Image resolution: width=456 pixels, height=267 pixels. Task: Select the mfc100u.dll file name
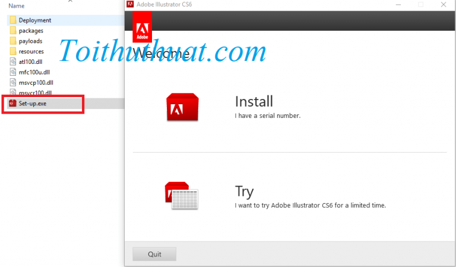click(34, 72)
